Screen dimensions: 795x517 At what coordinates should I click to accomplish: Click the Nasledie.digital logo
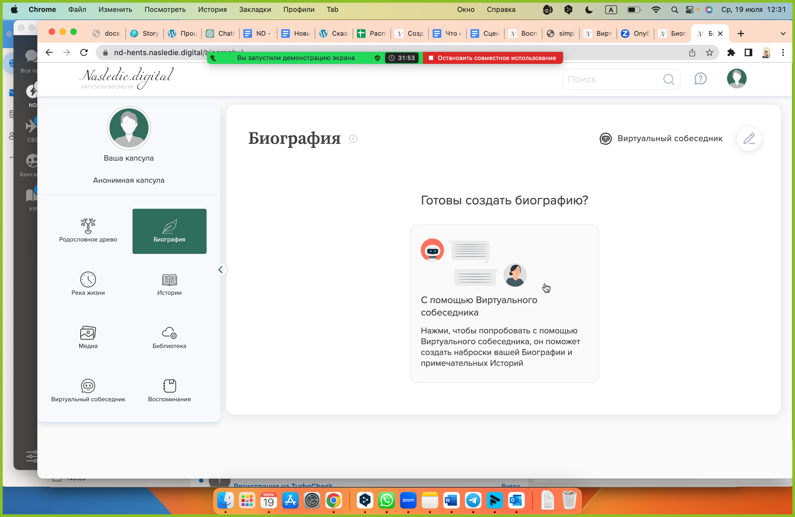126,78
